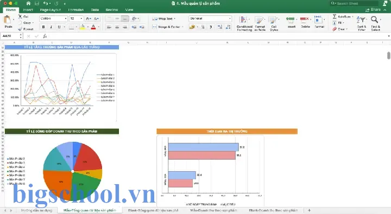Image resolution: width=391 pixels, height=214 pixels.
Task: Click the Format painter brush icon
Action: coord(20,29)
